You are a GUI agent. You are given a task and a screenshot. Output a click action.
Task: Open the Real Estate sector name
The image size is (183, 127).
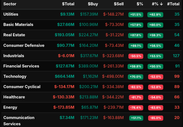[14, 35]
